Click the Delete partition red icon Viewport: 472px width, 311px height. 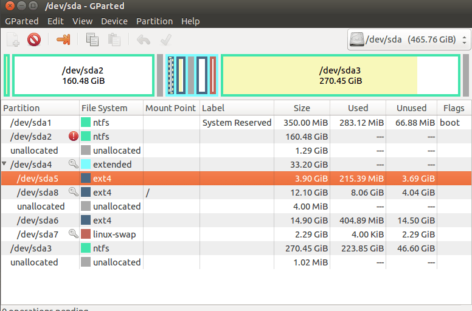tap(34, 39)
